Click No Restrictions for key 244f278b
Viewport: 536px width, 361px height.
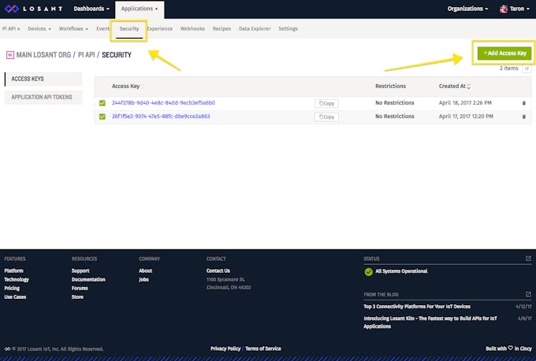point(394,103)
